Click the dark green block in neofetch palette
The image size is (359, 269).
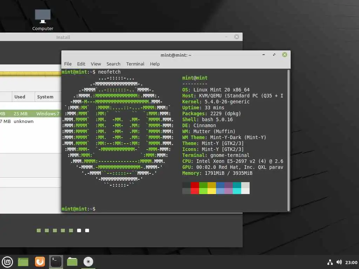203,185
